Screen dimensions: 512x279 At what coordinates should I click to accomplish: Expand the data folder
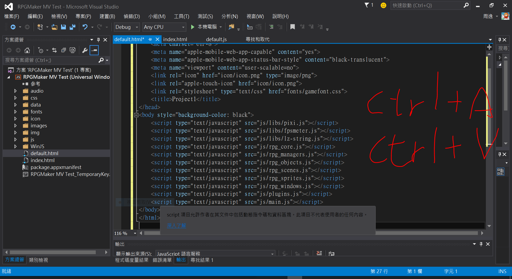[x=15, y=105]
